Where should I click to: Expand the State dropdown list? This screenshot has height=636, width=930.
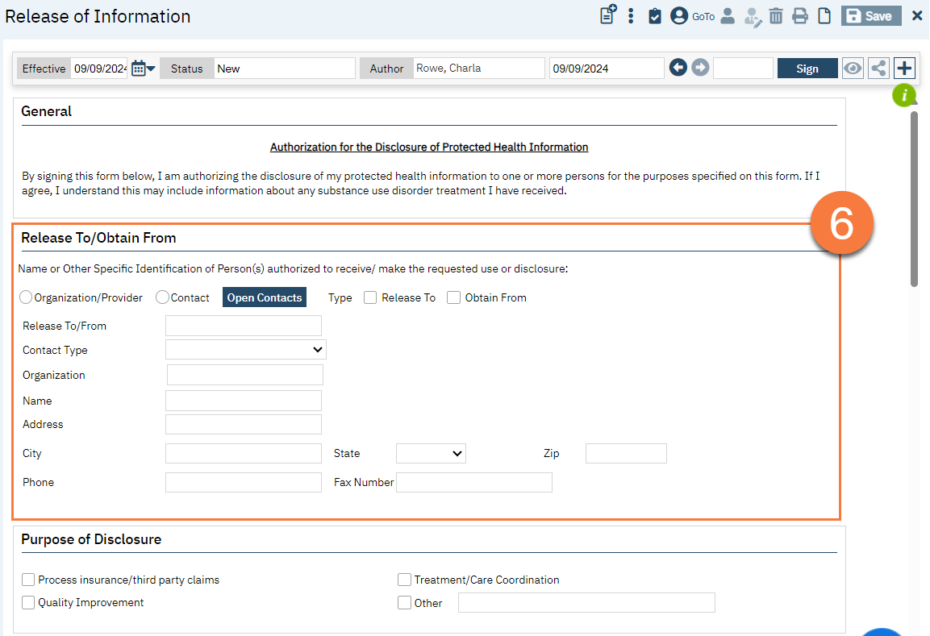click(431, 453)
